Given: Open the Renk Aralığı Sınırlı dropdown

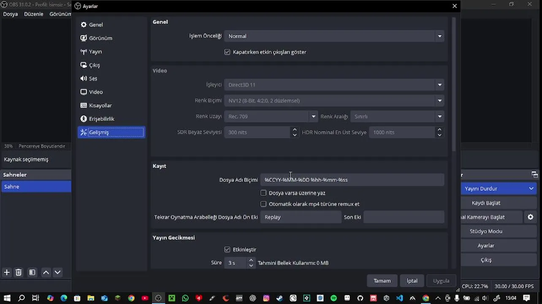Looking at the screenshot, I should 397,117.
